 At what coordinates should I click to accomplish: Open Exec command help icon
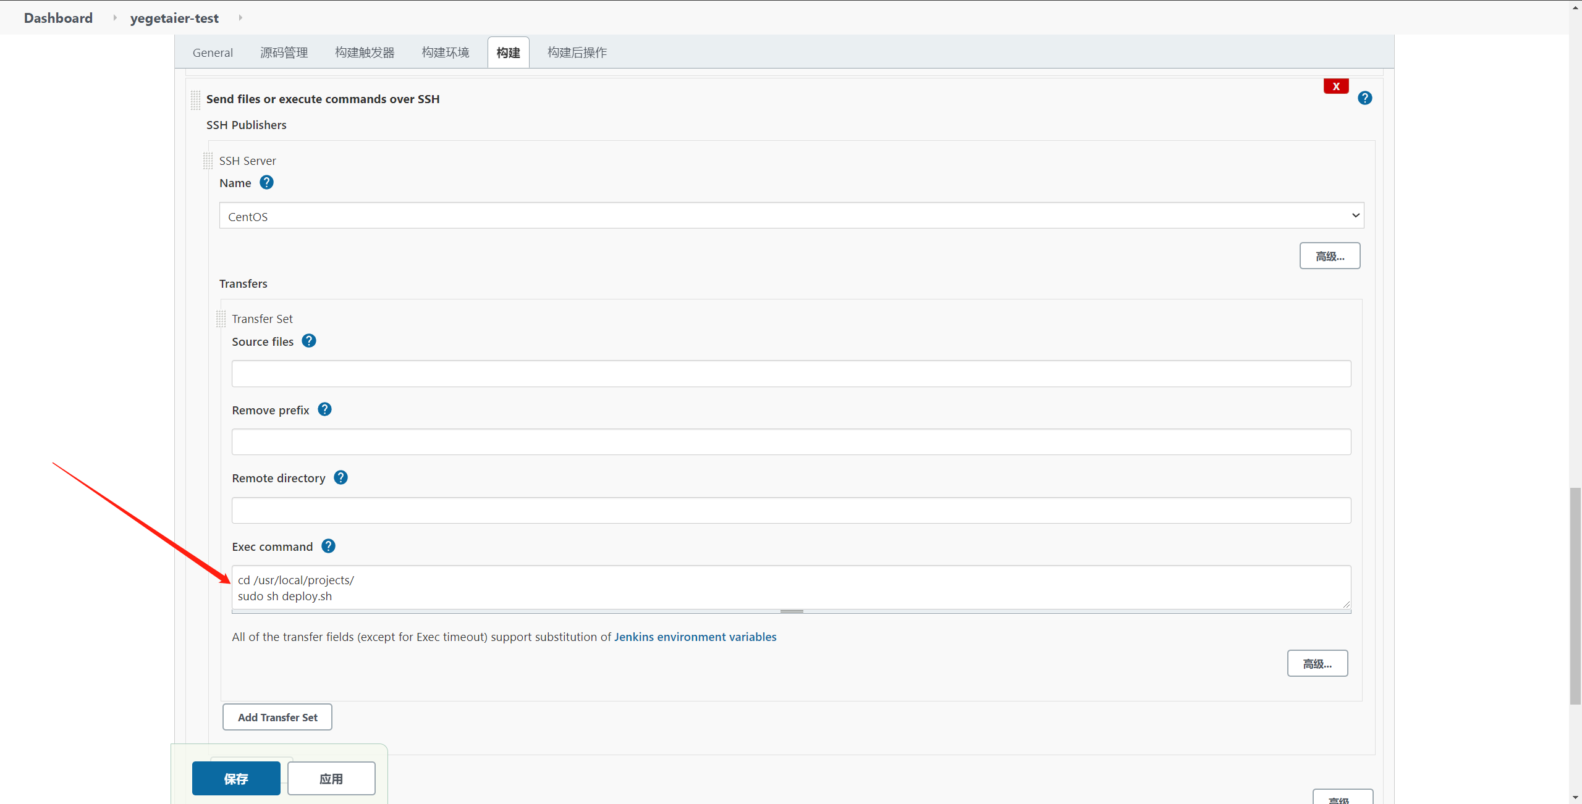point(328,546)
